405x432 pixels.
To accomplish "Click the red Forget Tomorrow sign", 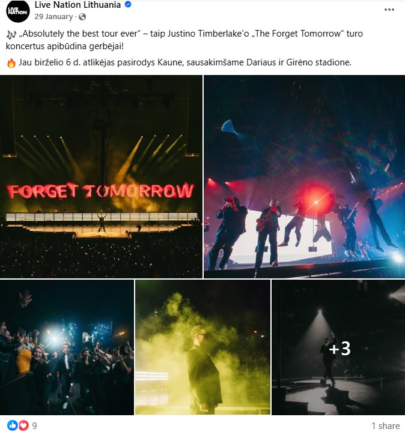I will pyautogui.click(x=100, y=191).
